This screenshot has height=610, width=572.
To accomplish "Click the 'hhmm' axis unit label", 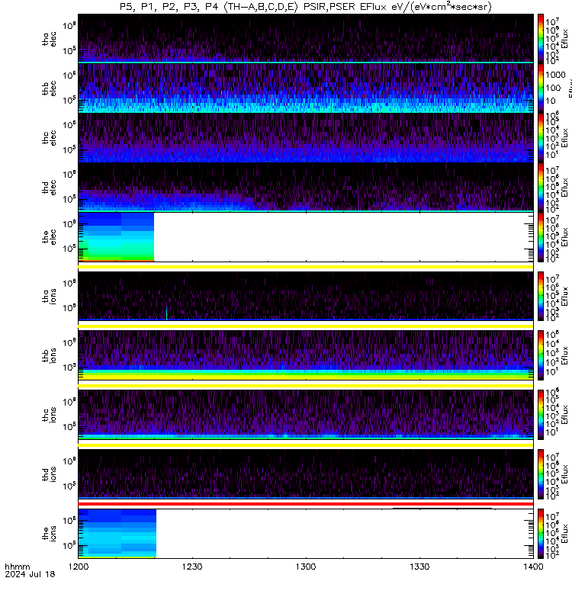I will click(x=18, y=567).
